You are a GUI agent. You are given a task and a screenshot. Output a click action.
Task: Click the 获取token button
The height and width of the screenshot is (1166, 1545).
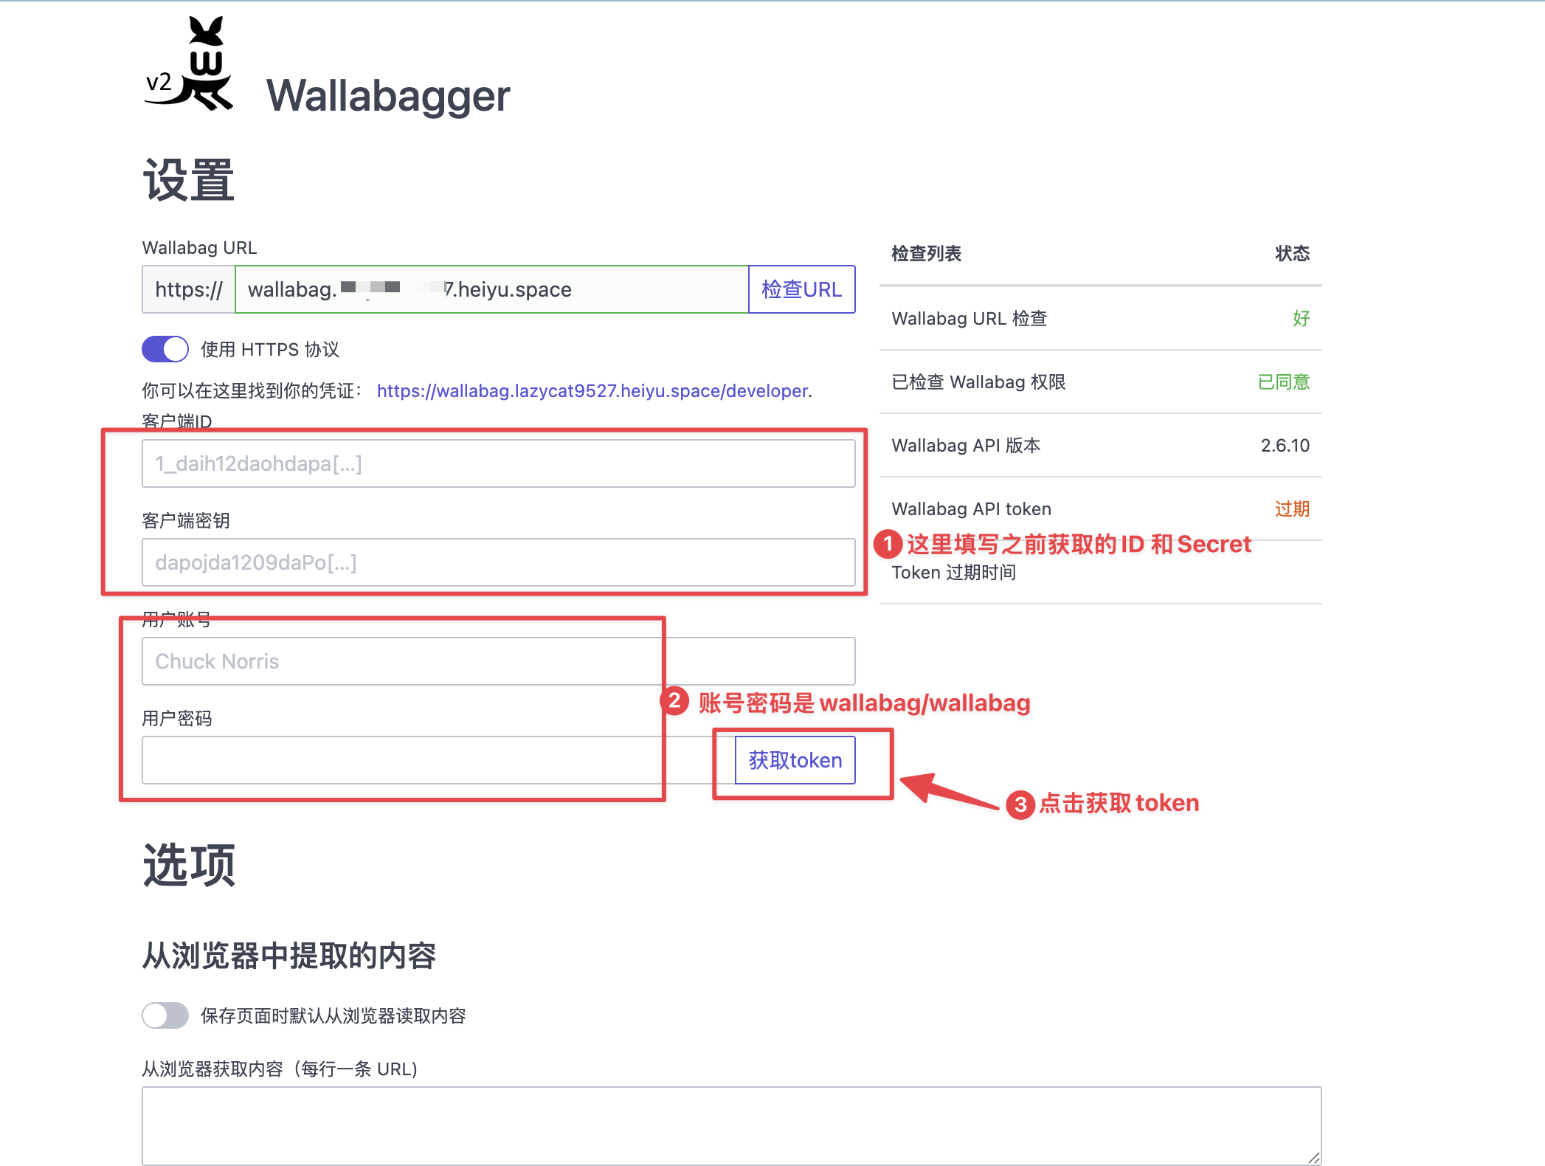(x=795, y=760)
